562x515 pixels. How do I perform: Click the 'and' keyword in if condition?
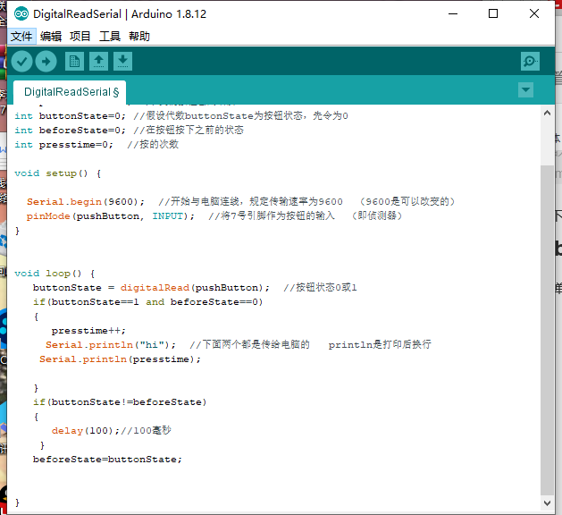(155, 302)
